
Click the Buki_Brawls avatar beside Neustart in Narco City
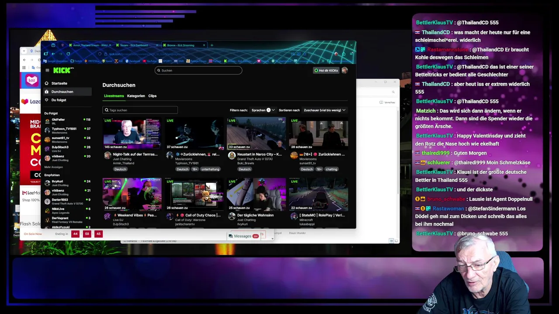click(231, 155)
